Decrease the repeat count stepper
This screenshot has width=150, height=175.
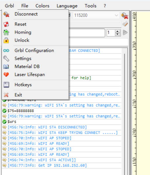point(117,34)
